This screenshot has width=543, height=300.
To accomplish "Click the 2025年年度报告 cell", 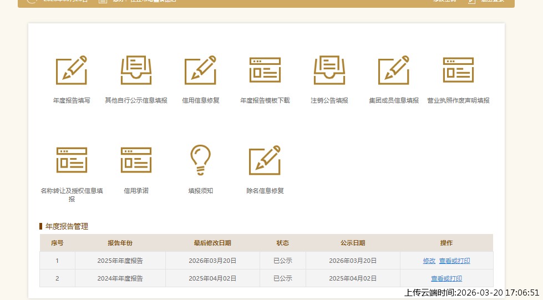I will 120,261.
